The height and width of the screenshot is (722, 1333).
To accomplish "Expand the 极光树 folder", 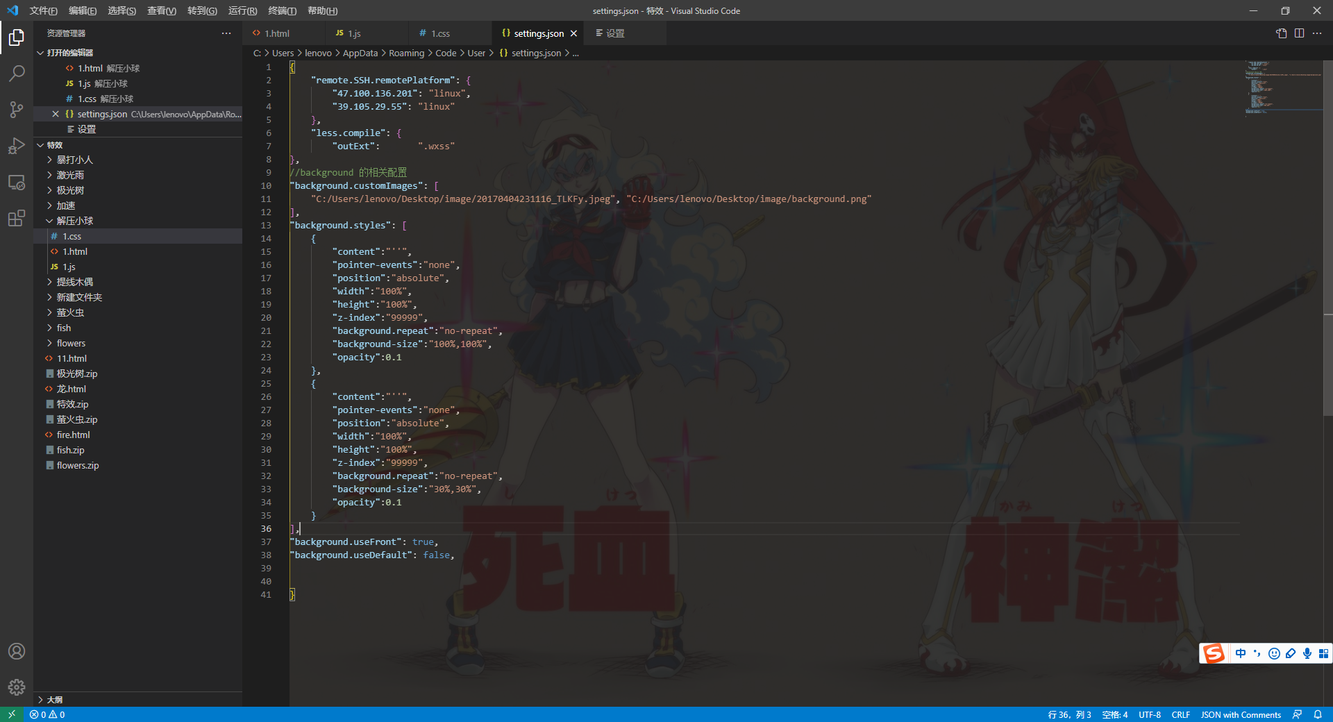I will pos(137,190).
